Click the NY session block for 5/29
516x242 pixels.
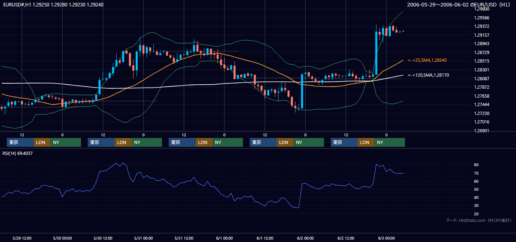click(66, 142)
